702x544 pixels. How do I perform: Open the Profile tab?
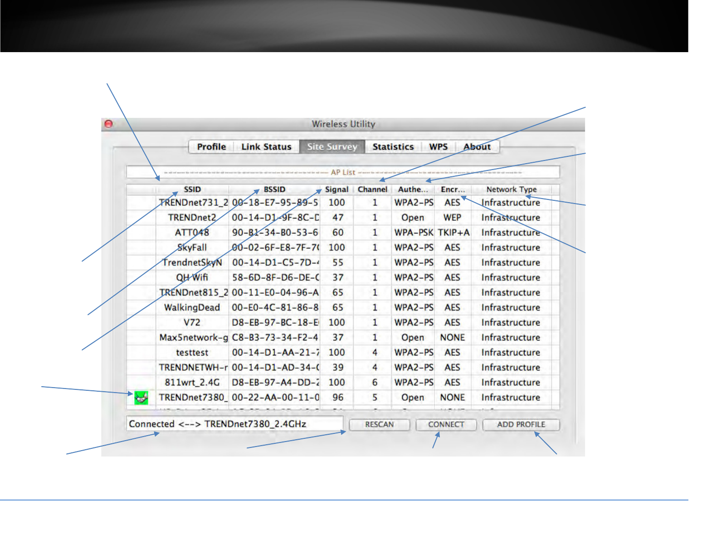click(211, 147)
